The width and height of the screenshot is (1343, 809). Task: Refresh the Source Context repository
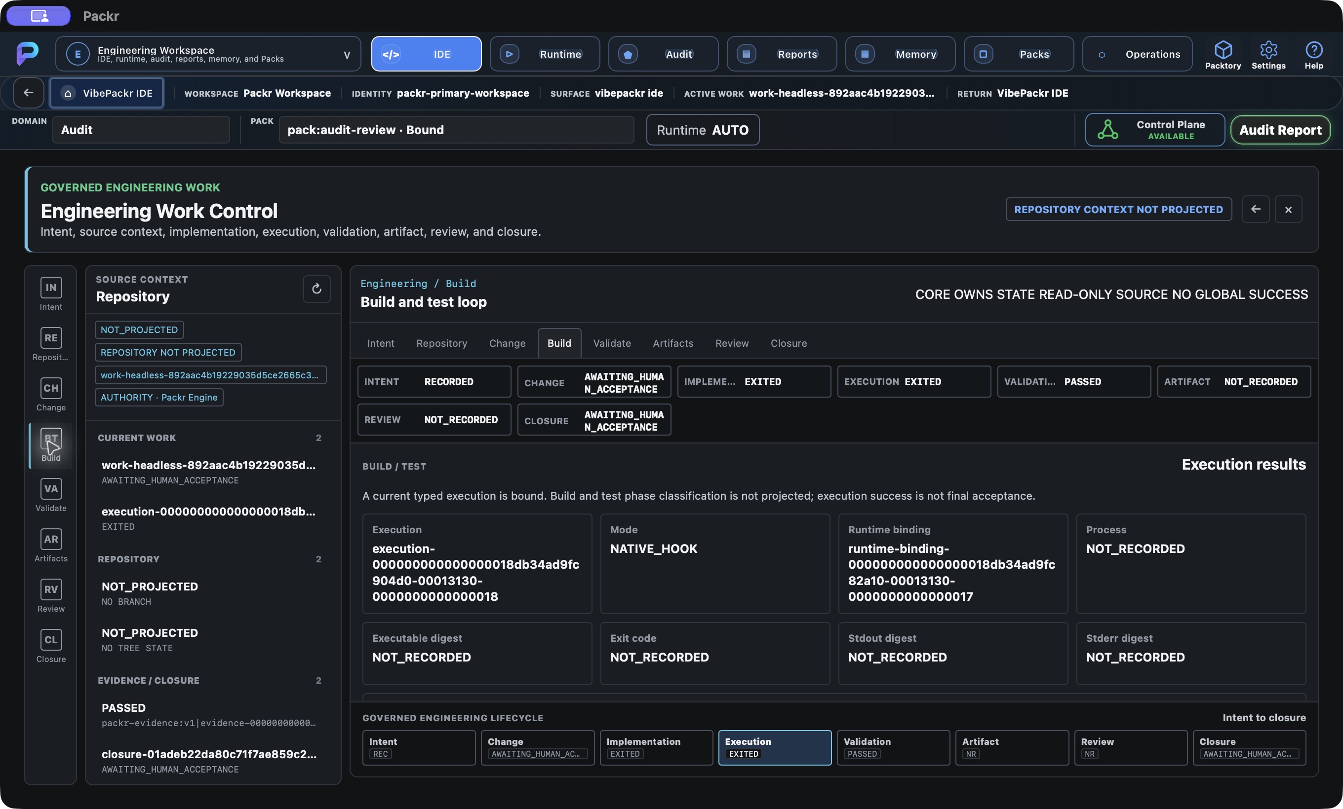coord(316,289)
